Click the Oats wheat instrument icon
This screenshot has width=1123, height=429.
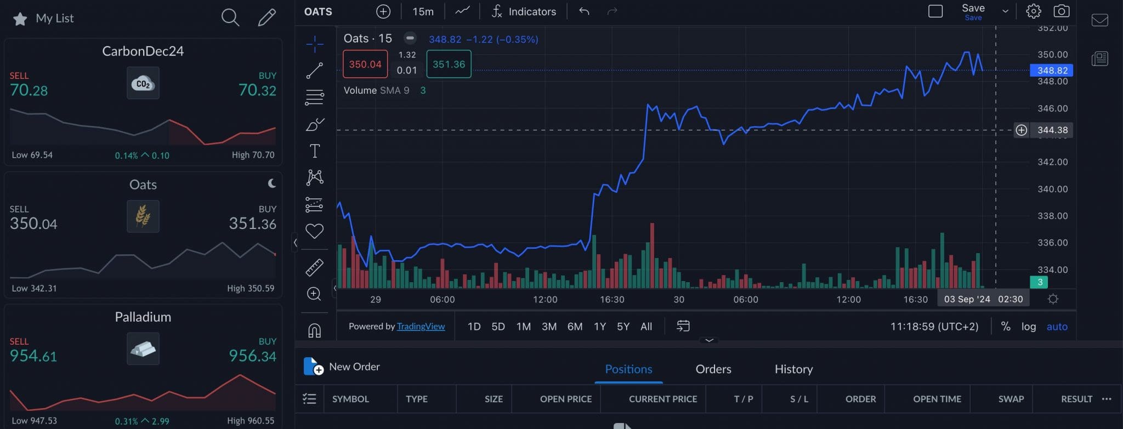[143, 216]
